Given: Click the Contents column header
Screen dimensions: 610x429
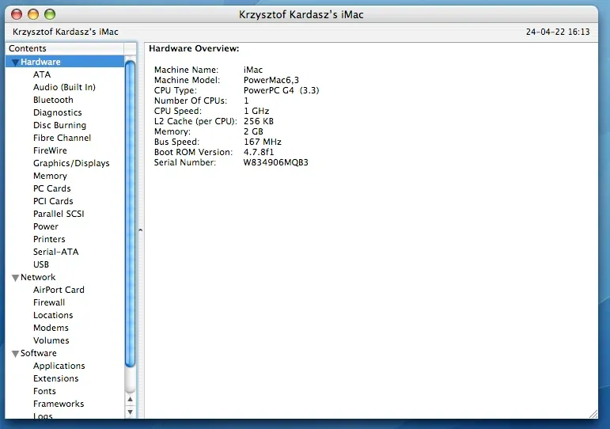Looking at the screenshot, I should pos(65,48).
